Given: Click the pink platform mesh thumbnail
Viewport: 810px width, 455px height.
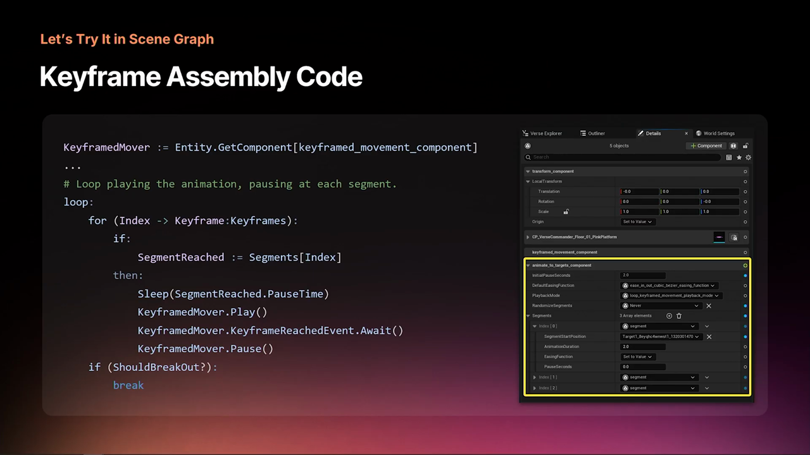Looking at the screenshot, I should [719, 237].
